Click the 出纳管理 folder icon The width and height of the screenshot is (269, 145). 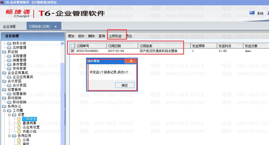pyautogui.click(x=9, y=47)
